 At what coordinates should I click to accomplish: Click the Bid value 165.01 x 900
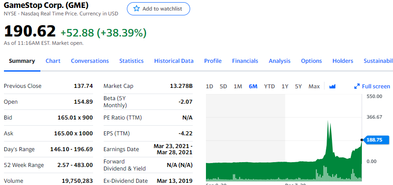pos(75,118)
